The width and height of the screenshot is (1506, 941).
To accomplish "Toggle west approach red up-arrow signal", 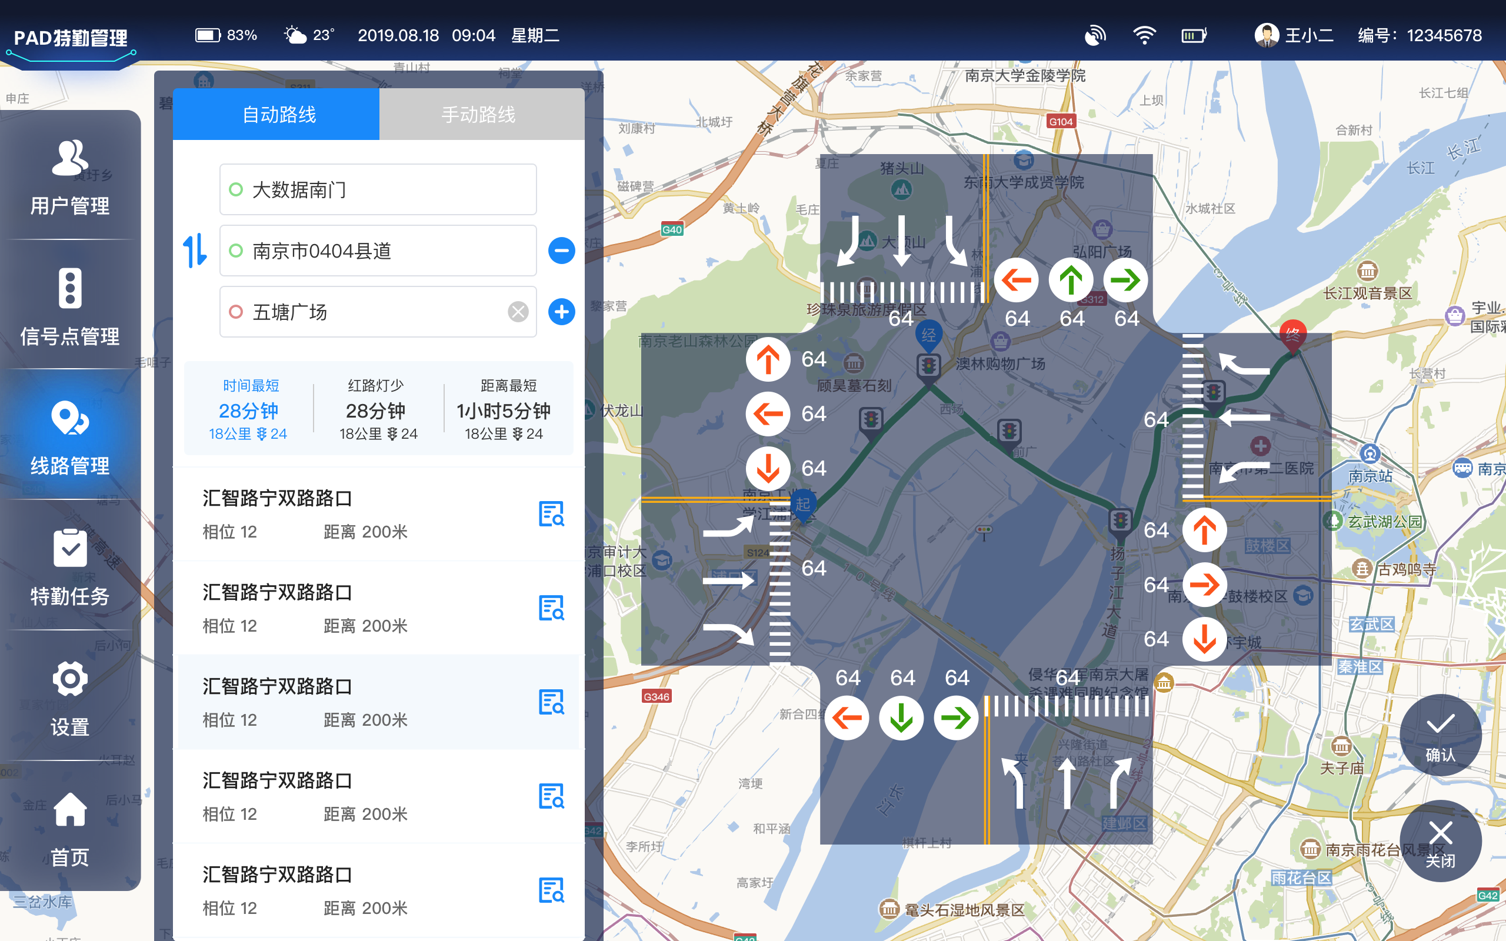I will 768,359.
